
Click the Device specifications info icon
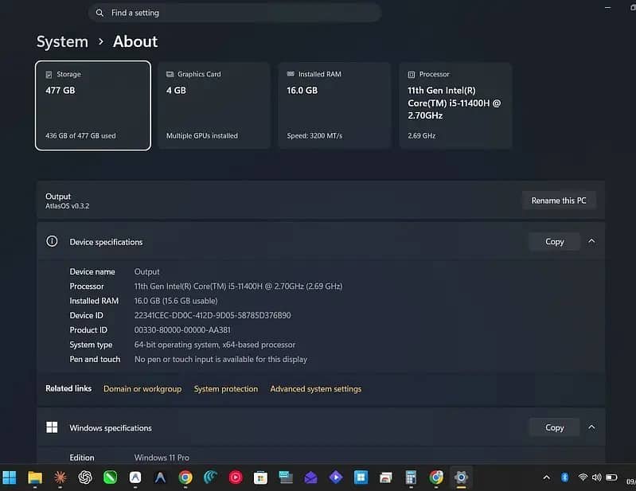tap(52, 241)
